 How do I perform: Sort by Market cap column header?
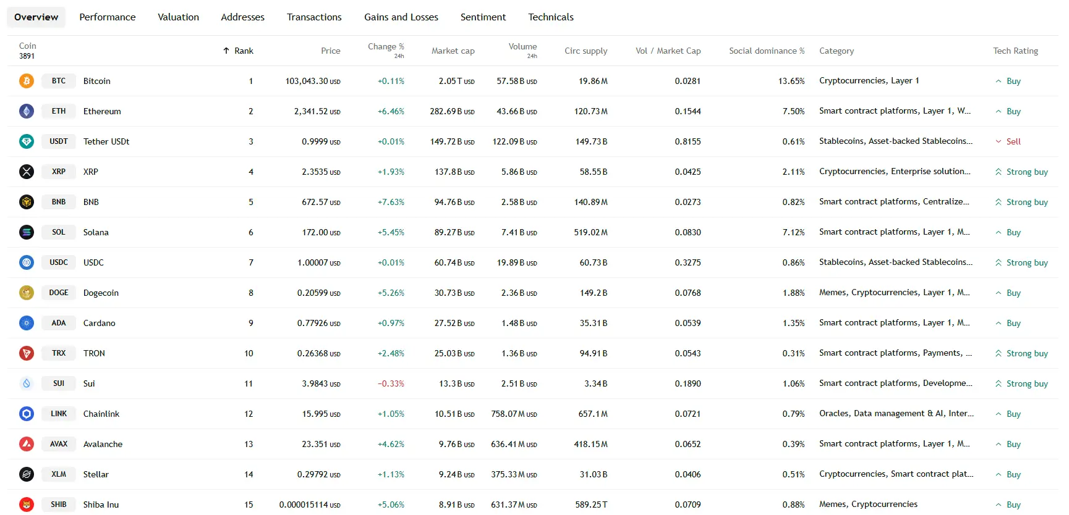pyautogui.click(x=453, y=51)
